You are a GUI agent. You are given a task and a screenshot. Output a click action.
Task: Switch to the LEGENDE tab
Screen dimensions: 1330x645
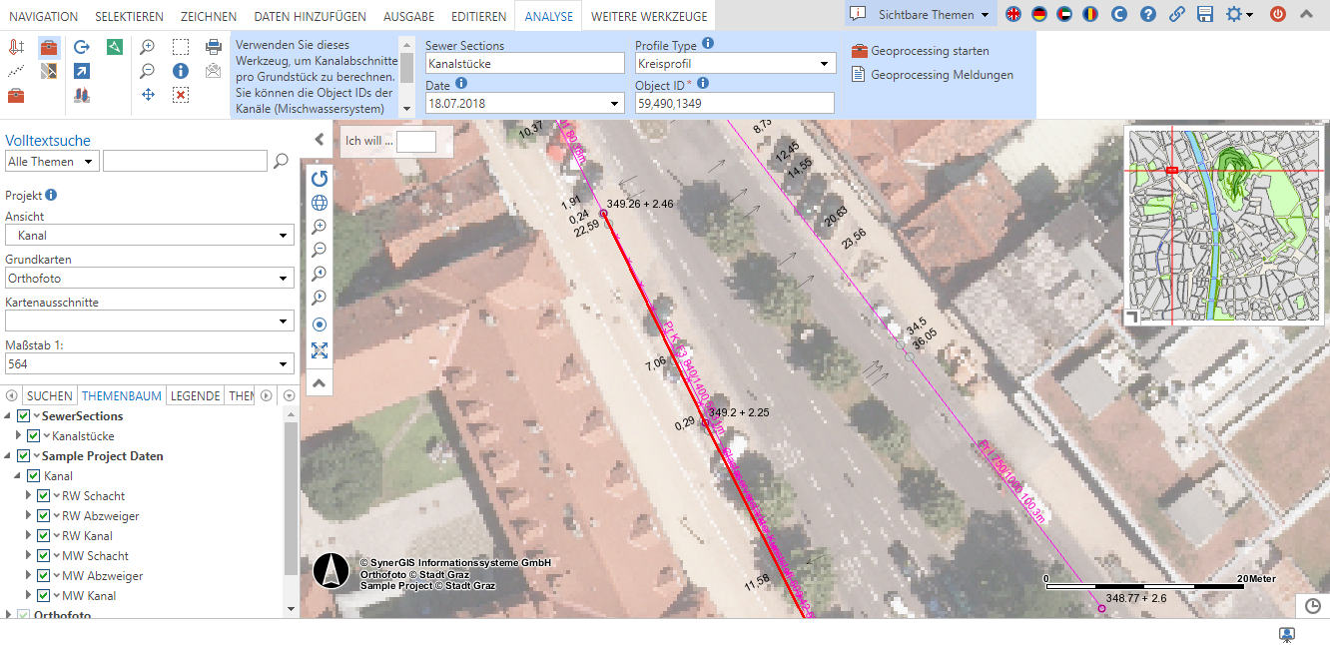(x=195, y=396)
